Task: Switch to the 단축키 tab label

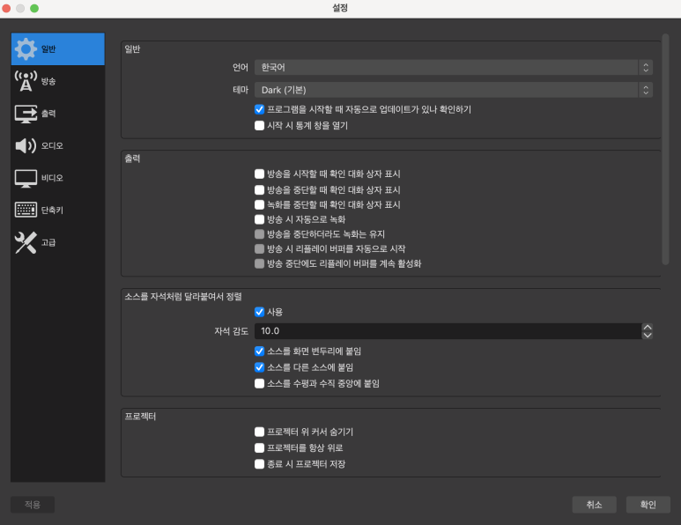Action: [52, 211]
